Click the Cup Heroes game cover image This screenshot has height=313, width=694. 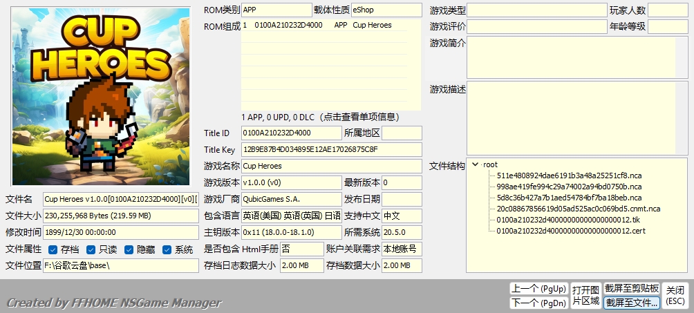[101, 97]
